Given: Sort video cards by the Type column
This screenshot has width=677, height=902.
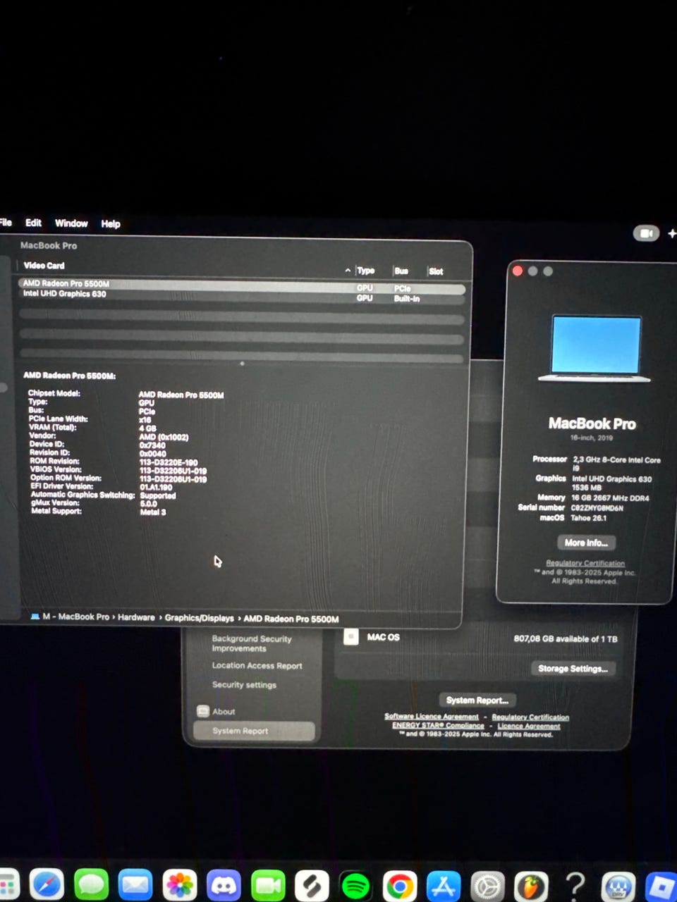Looking at the screenshot, I should (365, 271).
